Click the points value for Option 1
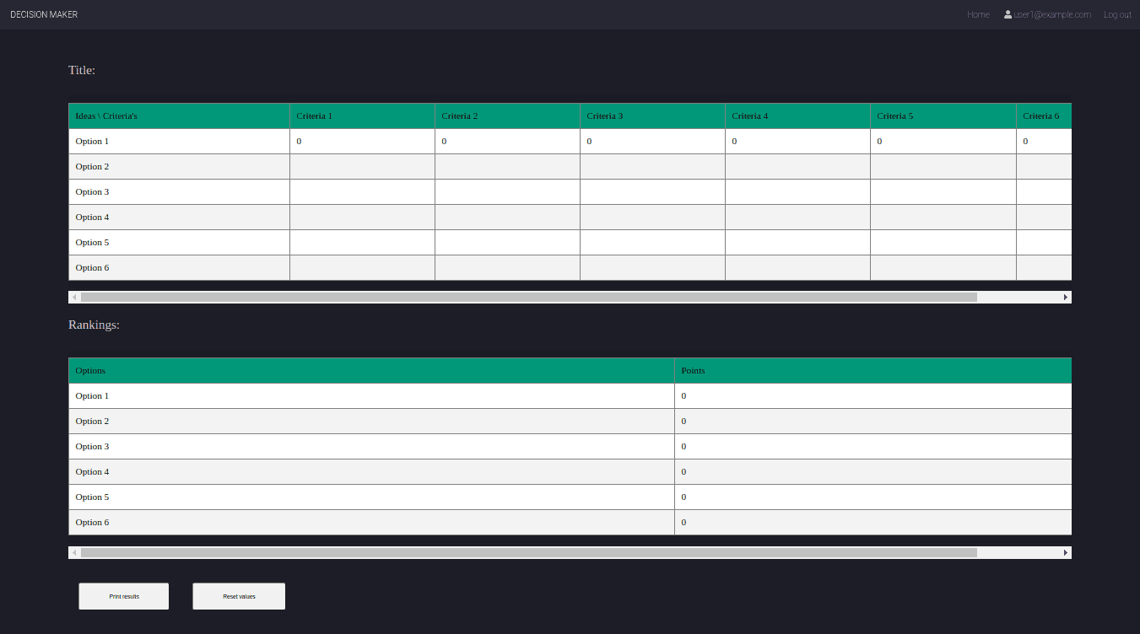 tap(873, 395)
